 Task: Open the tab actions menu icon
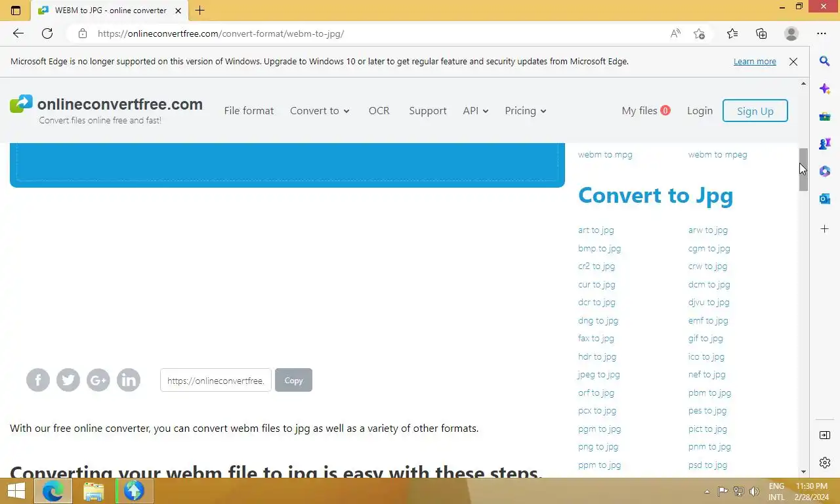tap(16, 10)
